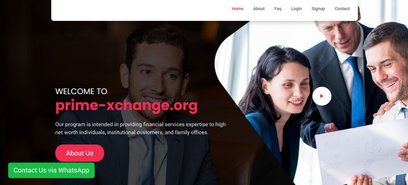Go to the About navigation link
The width and height of the screenshot is (408, 185).
259,9
